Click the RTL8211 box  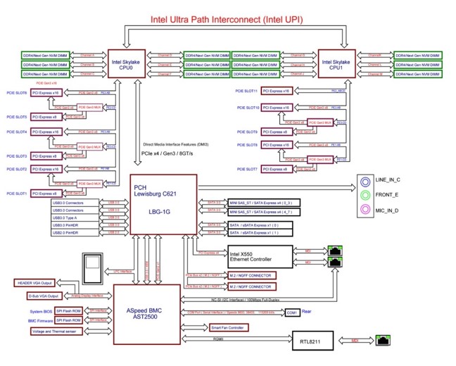pos(312,341)
